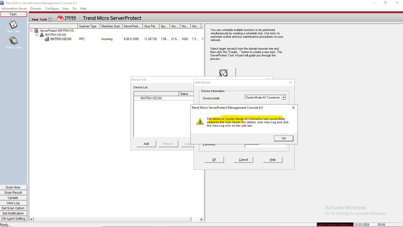Open the Help menu in menu bar
This screenshot has width=403, height=227.
[84, 9]
